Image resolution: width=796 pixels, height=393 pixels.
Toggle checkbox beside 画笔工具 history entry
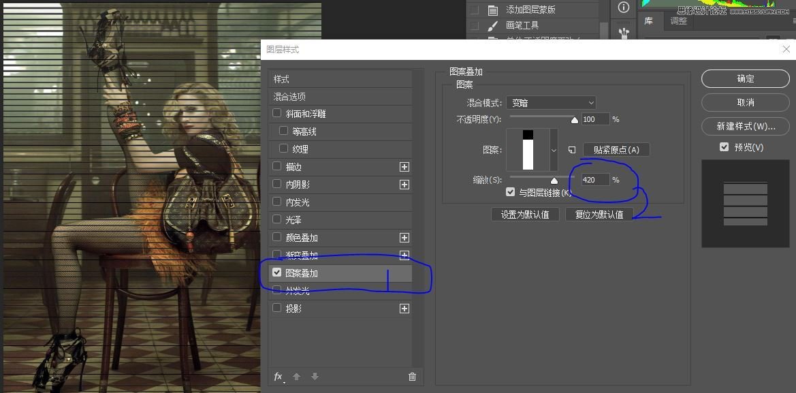474,25
